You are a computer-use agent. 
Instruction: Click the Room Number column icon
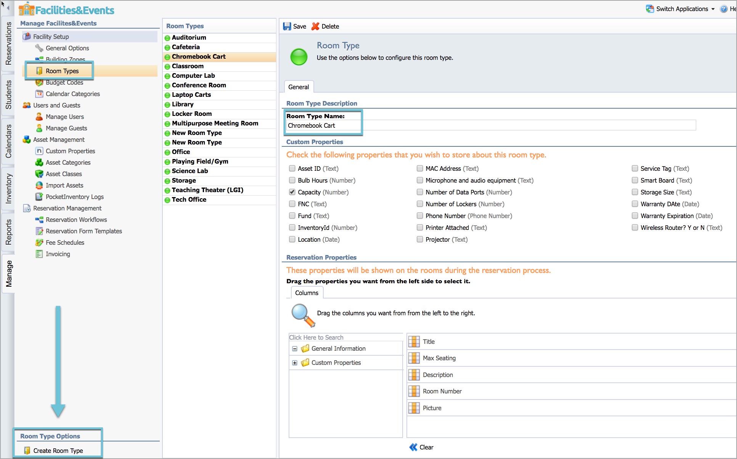414,391
